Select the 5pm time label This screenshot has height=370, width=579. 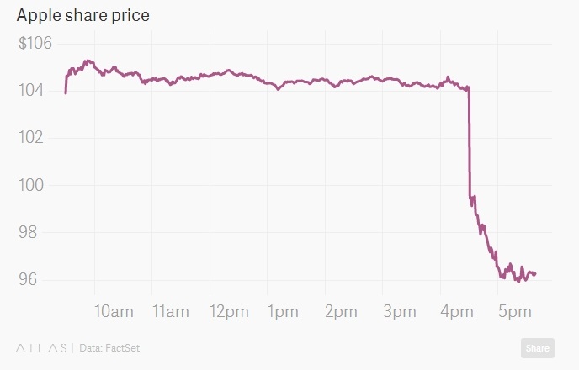(x=514, y=312)
